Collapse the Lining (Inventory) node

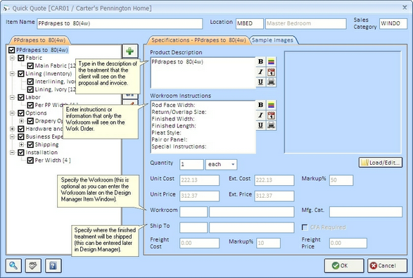click(12, 74)
